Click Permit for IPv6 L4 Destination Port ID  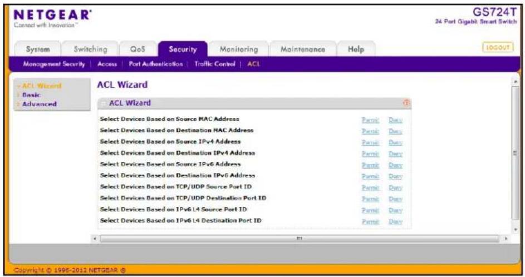[370, 222]
